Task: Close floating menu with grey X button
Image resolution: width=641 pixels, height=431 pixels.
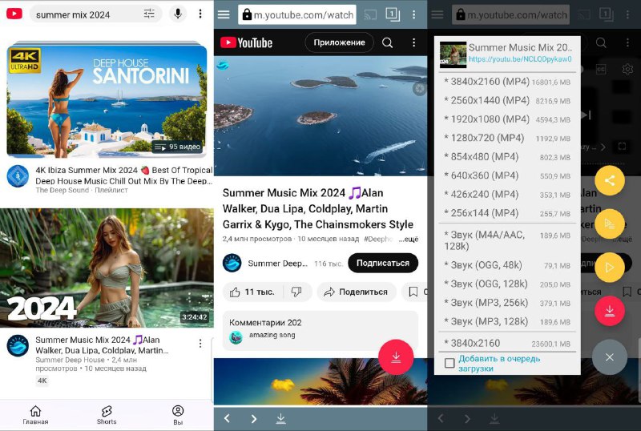Action: [x=610, y=357]
